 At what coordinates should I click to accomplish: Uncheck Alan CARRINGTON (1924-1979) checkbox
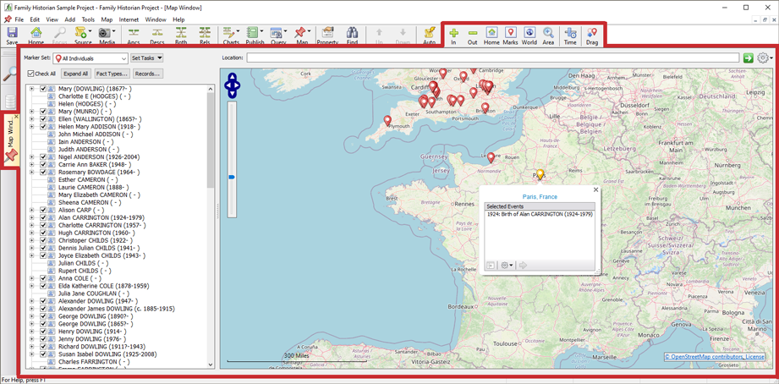tap(43, 217)
